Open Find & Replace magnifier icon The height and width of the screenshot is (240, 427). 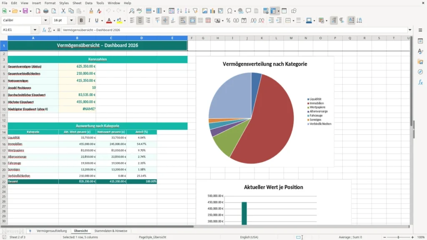pos(131,11)
